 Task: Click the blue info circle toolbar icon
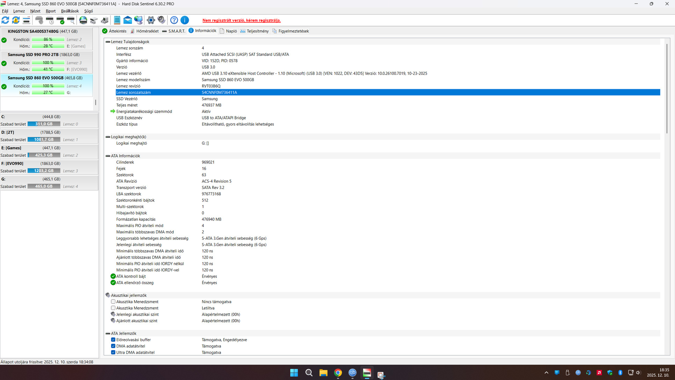(185, 20)
